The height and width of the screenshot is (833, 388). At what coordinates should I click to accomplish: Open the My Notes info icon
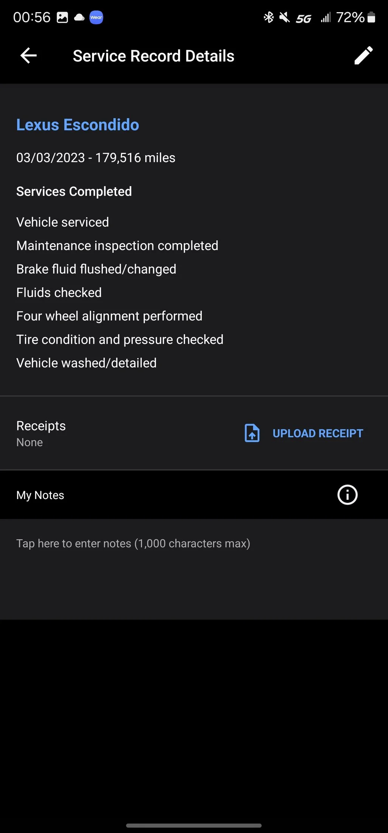(347, 494)
